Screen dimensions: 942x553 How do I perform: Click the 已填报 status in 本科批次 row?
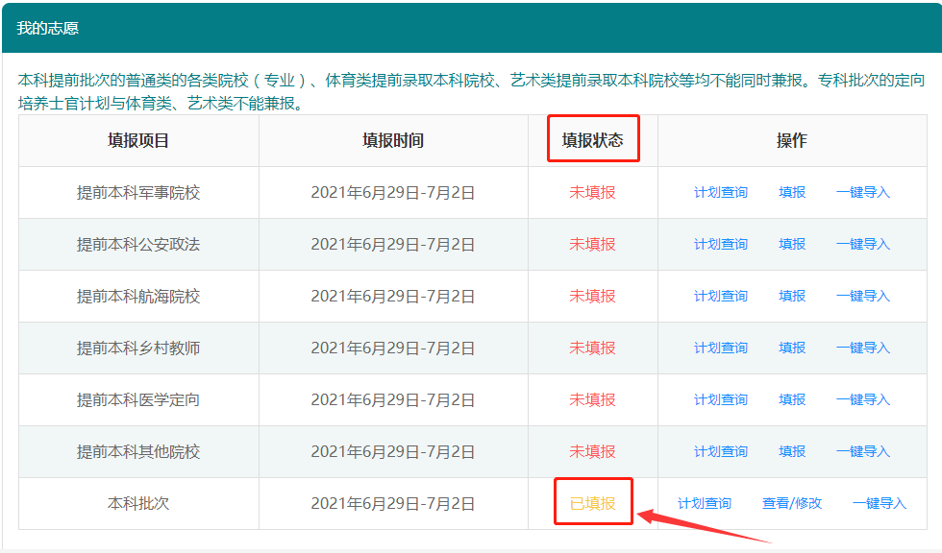point(592,503)
